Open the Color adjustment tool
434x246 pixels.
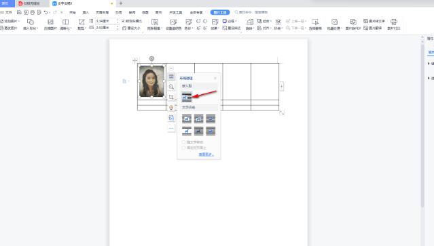(x=189, y=24)
